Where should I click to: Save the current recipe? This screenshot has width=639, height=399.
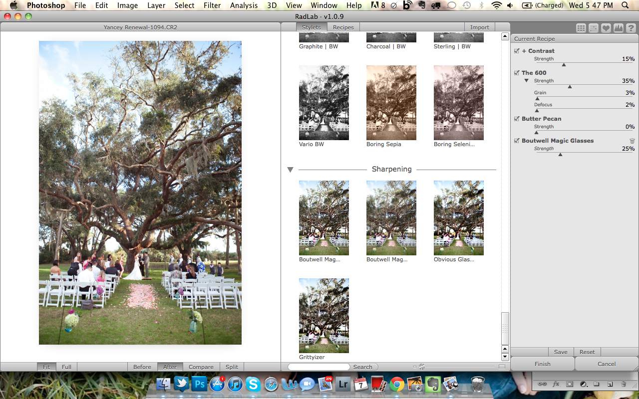tap(561, 352)
